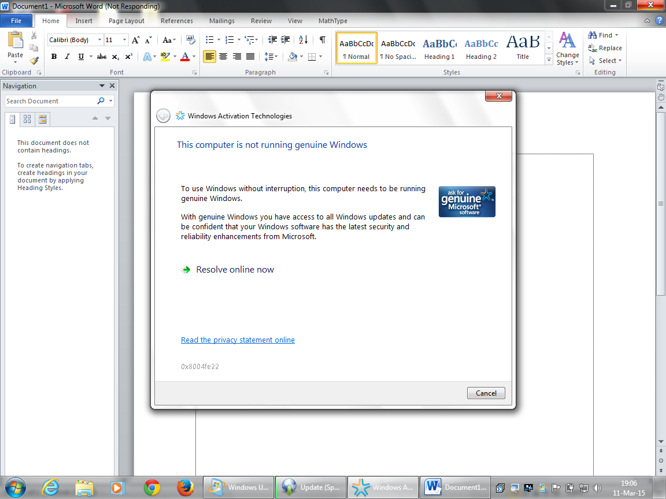Open the Find dropdown arrow
666x499 pixels.
(616, 35)
